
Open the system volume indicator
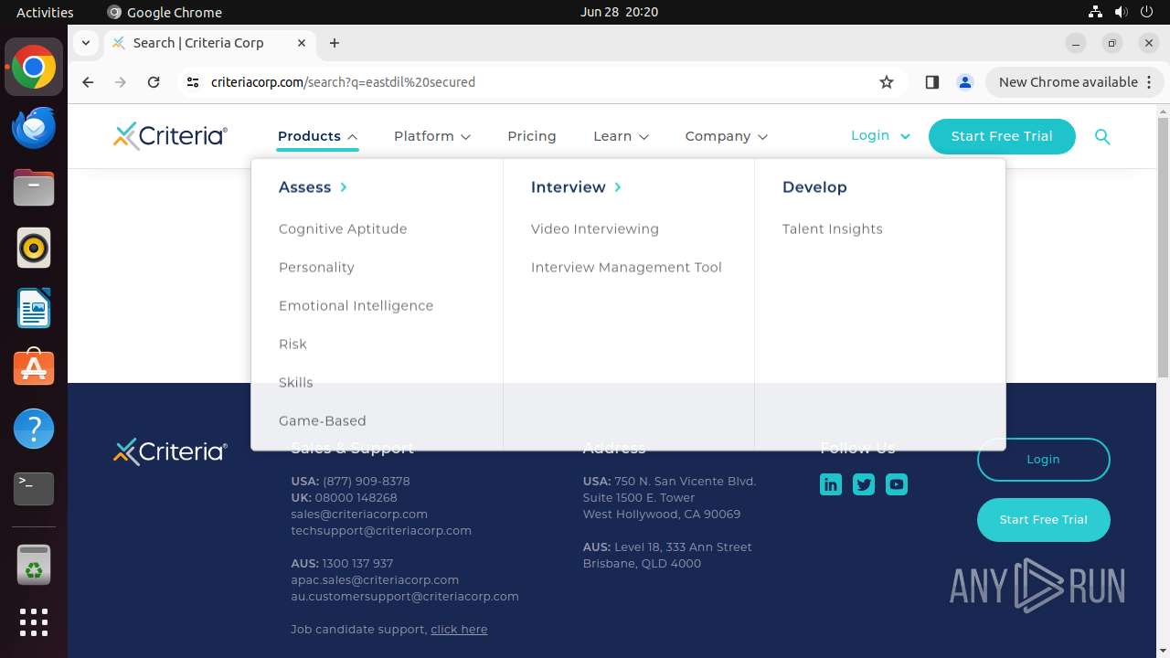[x=1121, y=12]
